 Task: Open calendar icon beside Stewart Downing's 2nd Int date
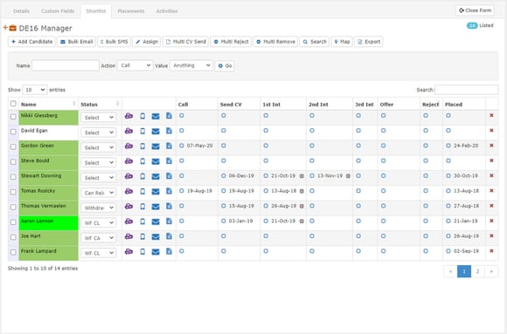(348, 176)
